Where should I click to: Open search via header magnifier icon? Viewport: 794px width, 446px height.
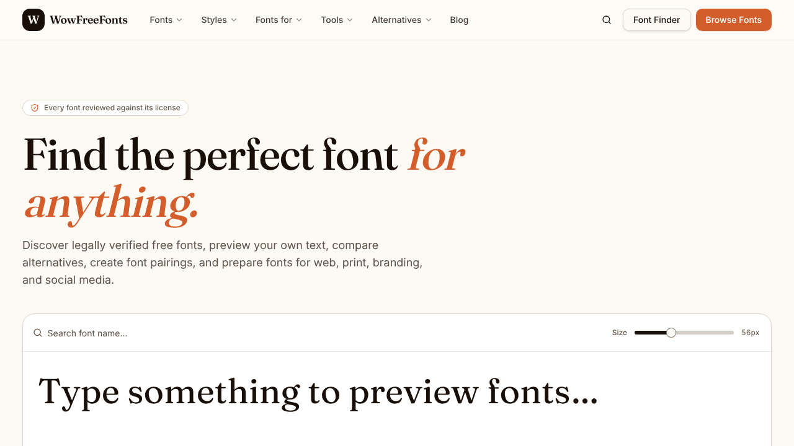tap(607, 20)
